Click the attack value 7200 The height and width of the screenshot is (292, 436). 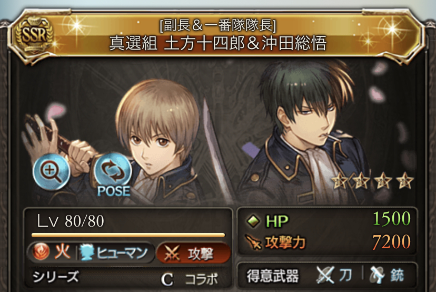tap(392, 242)
